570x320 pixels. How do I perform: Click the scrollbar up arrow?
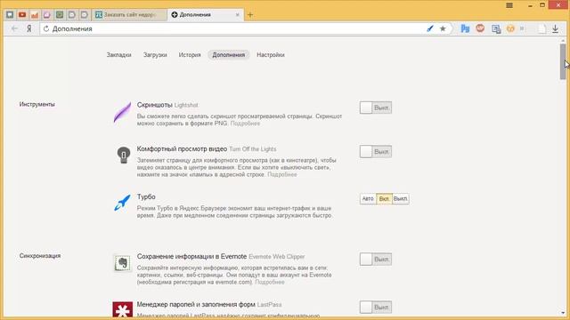point(563,40)
